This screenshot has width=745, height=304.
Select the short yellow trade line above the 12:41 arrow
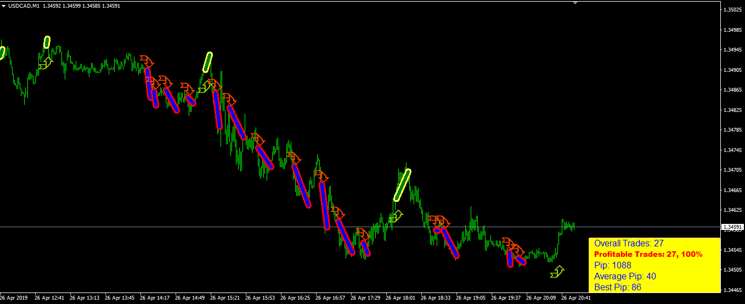tap(47, 42)
